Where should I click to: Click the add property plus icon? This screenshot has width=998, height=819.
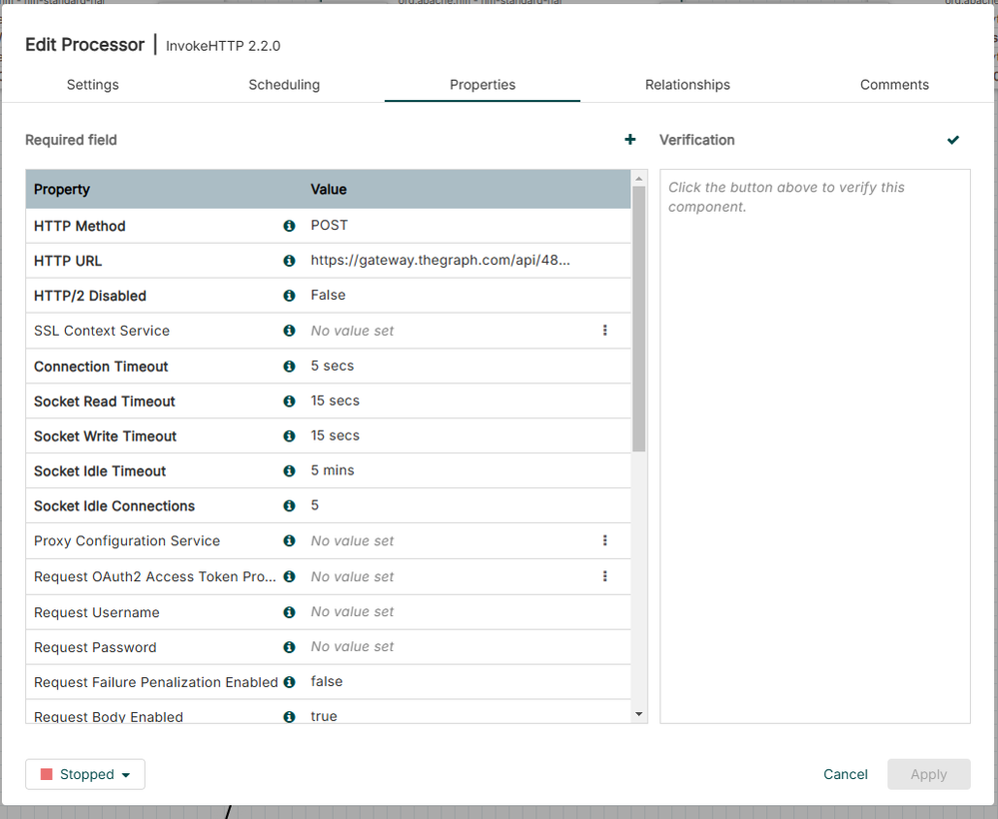pos(629,140)
